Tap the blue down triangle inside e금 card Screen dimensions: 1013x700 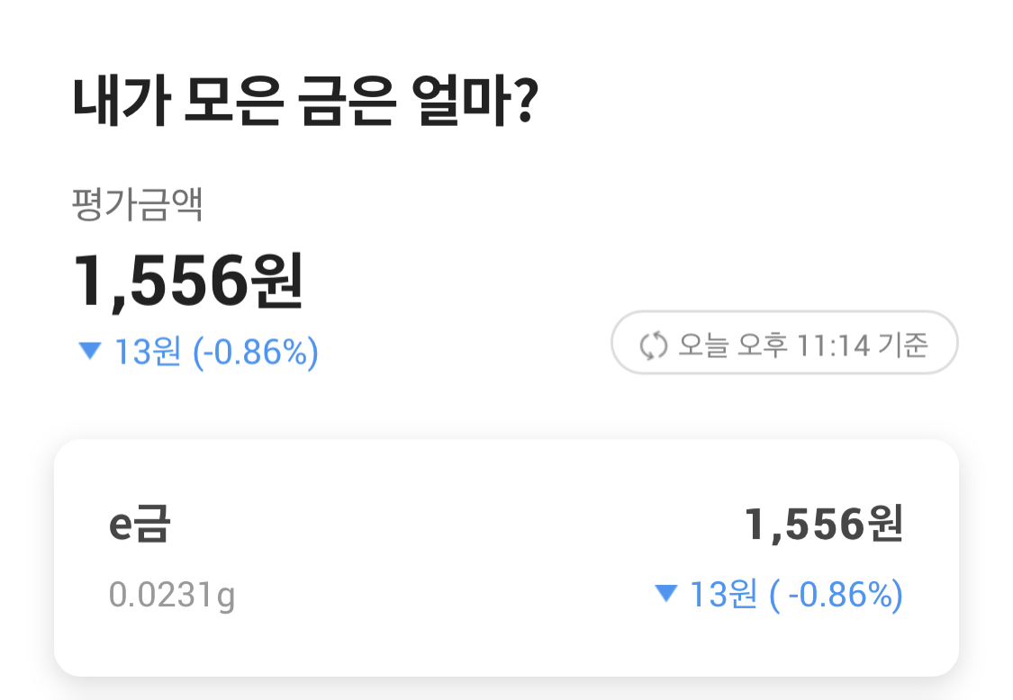[x=665, y=593]
